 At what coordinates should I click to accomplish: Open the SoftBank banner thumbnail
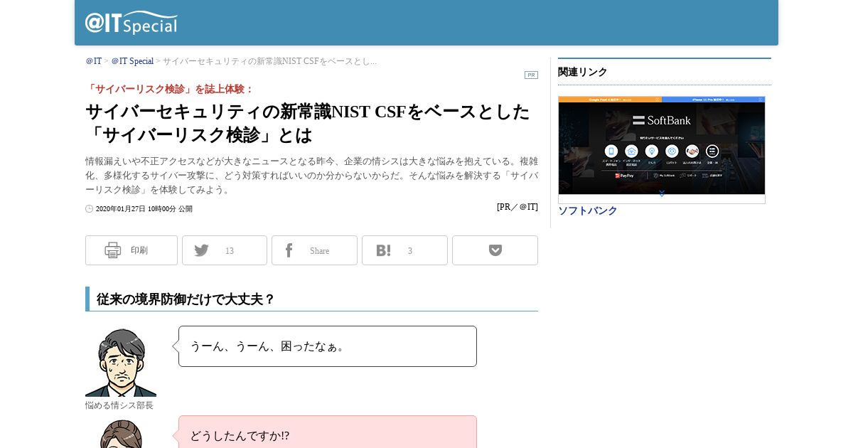pyautogui.click(x=662, y=149)
